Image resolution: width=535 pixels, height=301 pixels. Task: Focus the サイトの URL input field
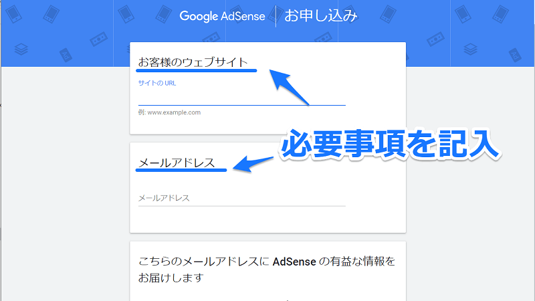tap(241, 98)
